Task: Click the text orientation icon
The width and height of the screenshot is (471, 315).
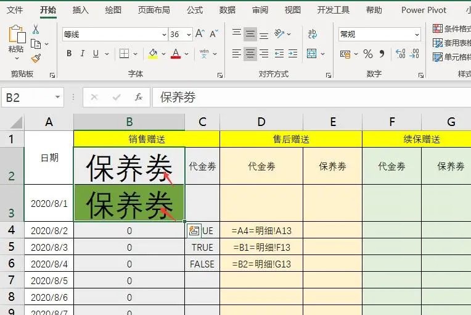Action: pyautogui.click(x=279, y=34)
